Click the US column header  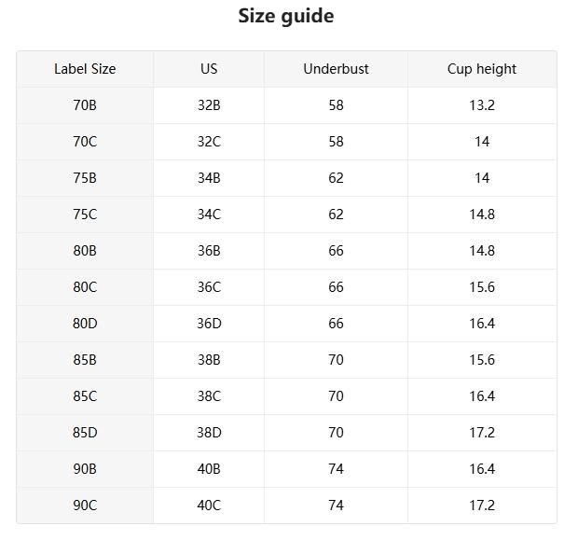point(209,69)
